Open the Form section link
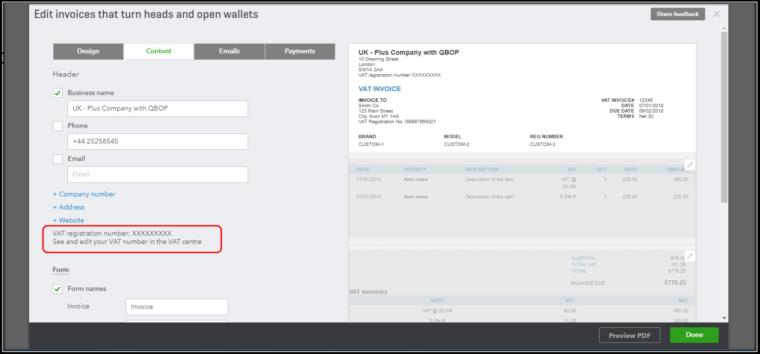Screen dimensions: 760x354 pyautogui.click(x=60, y=269)
